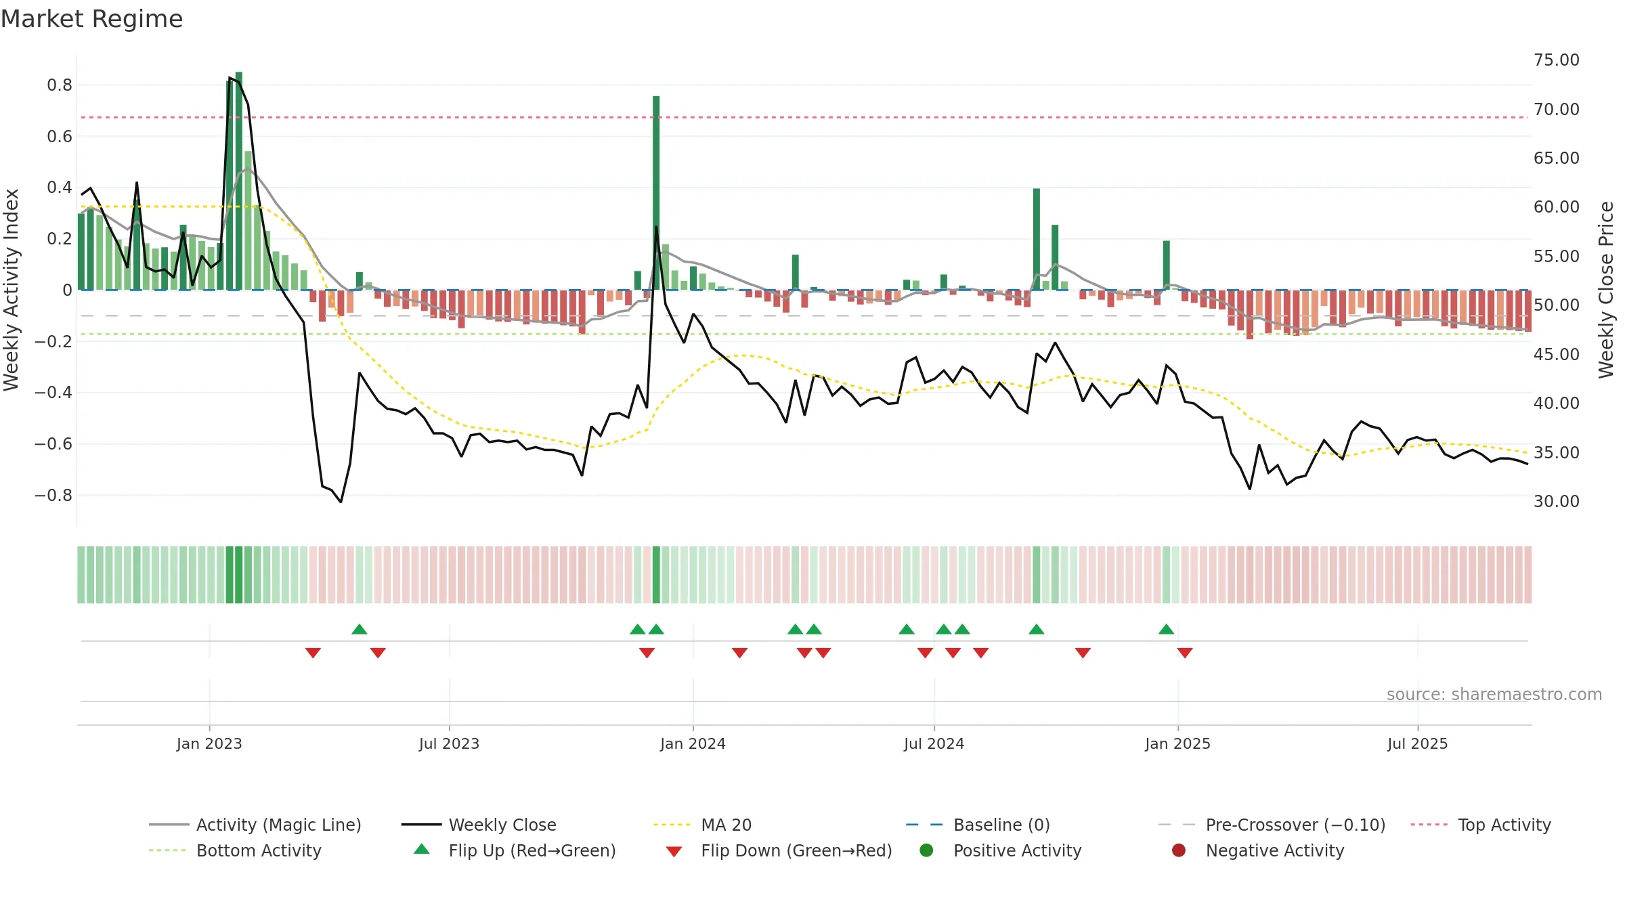Click the 55.00 price axis label
The height and width of the screenshot is (914, 1625).
pyautogui.click(x=1557, y=257)
